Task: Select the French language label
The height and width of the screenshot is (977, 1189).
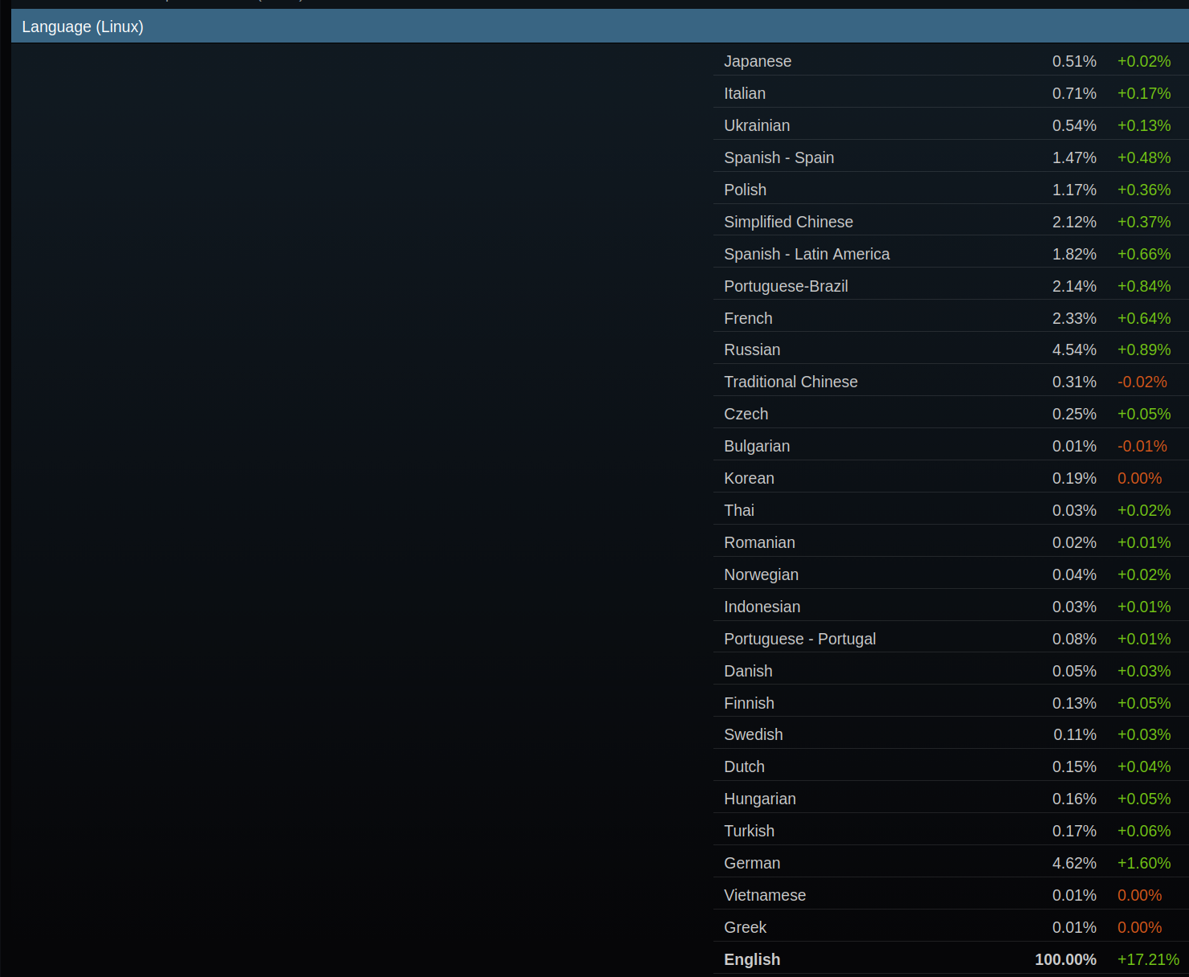Action: pyautogui.click(x=749, y=318)
